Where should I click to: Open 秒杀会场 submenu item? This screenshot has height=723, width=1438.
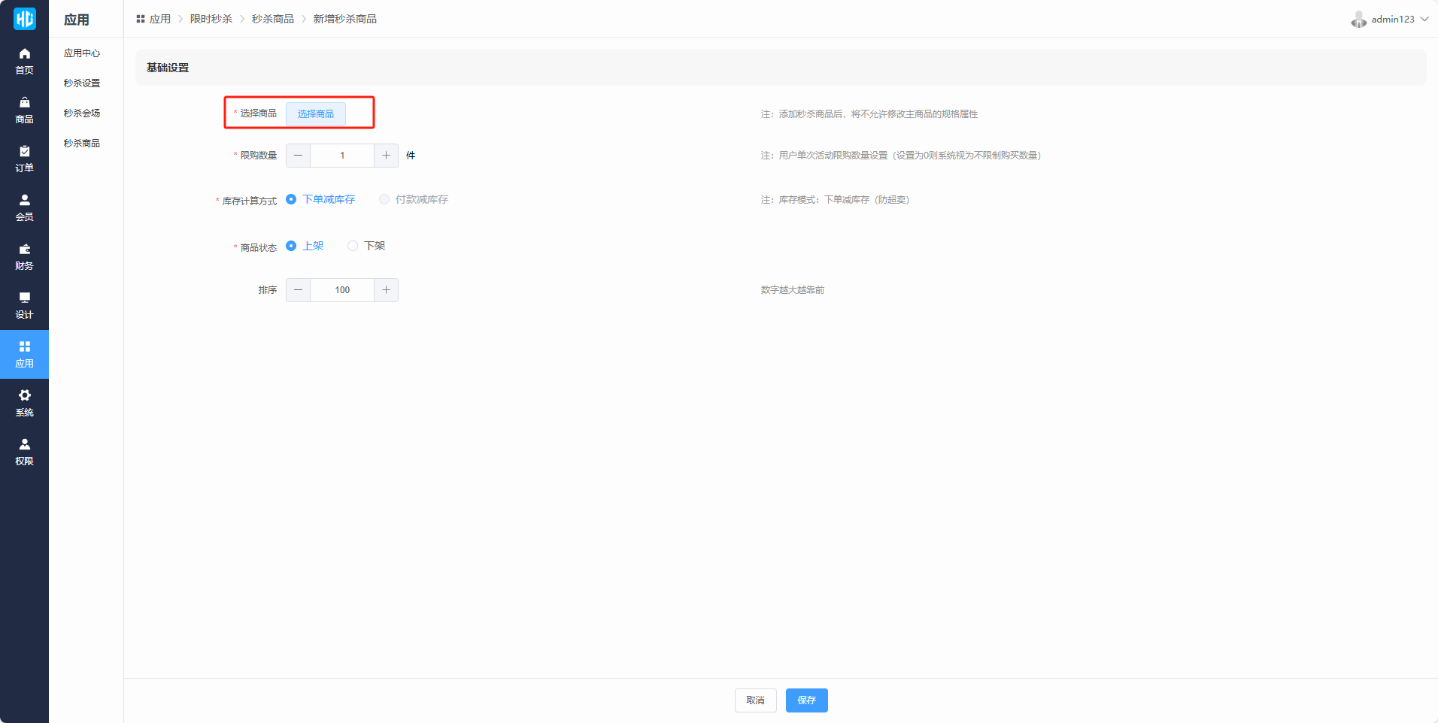(x=82, y=113)
